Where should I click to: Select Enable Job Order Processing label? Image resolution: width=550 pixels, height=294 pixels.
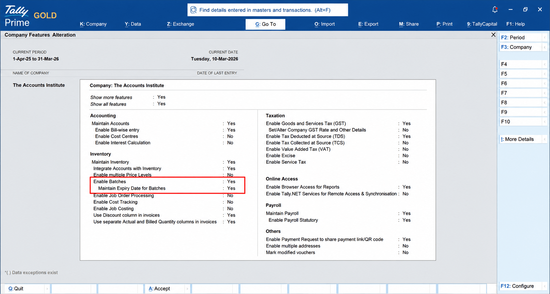pyautogui.click(x=124, y=195)
